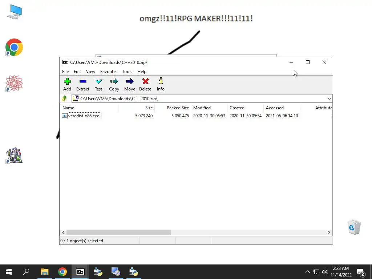Image resolution: width=372 pixels, height=279 pixels.
Task: Click the address path field
Action: [x=202, y=99]
